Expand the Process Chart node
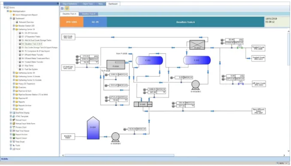Screen dimensions: 291x166 (x=11, y=127)
